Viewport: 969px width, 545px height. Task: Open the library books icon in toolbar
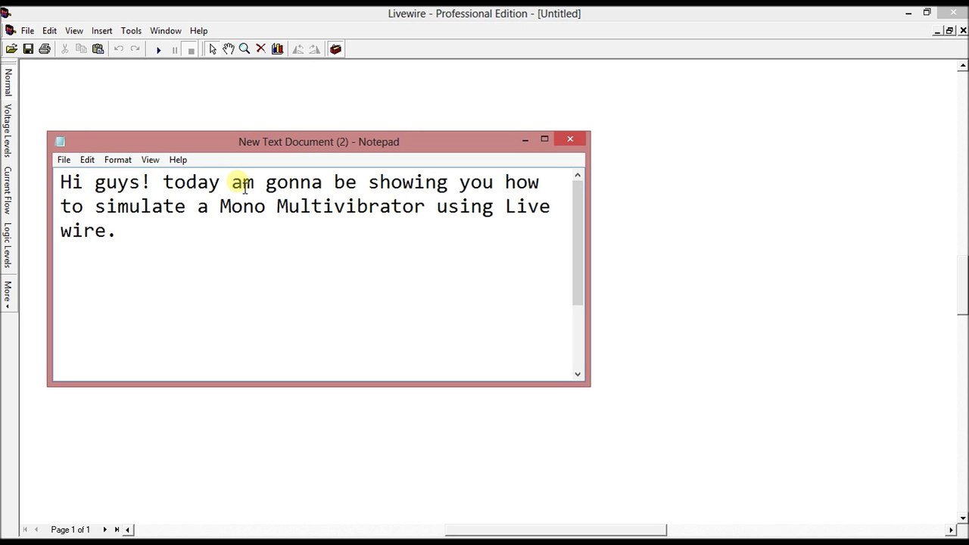[278, 49]
